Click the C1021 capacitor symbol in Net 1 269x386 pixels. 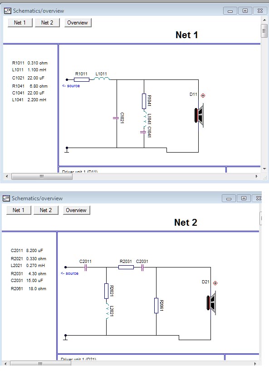pyautogui.click(x=116, y=118)
